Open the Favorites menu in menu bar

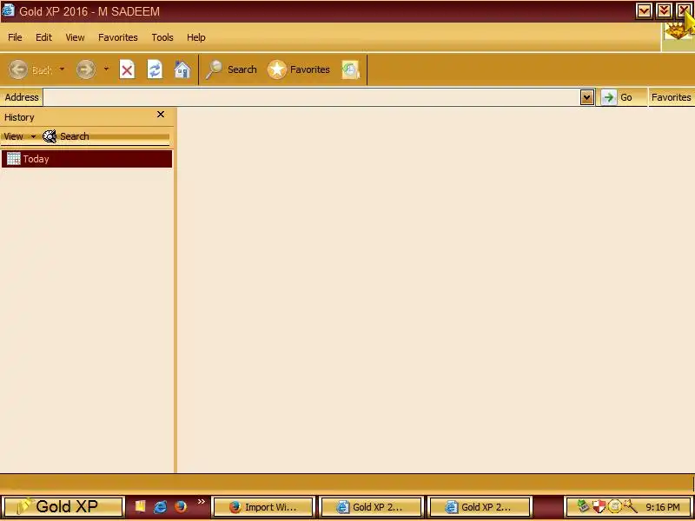coord(118,37)
